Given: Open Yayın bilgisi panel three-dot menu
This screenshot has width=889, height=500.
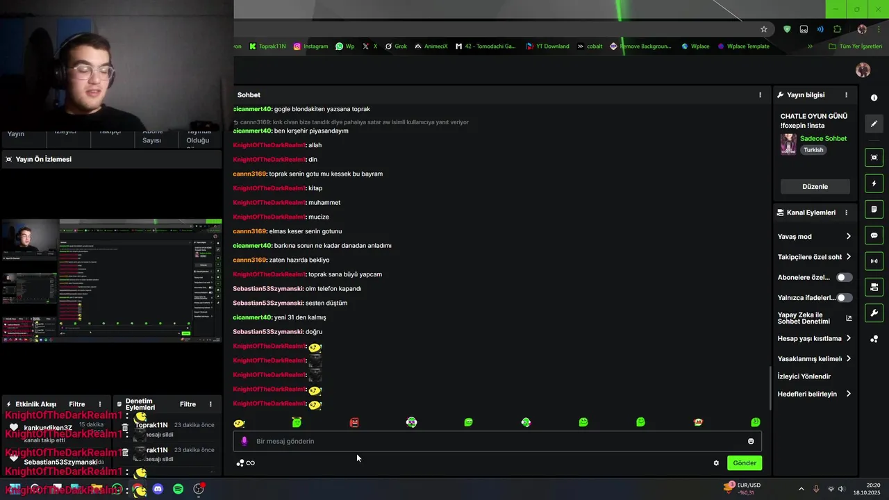Looking at the screenshot, I should coord(846,95).
